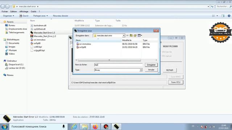232x130 pixels.
Task: Select Mercedes Start Error 1.3 application file
Action: pos(44,32)
